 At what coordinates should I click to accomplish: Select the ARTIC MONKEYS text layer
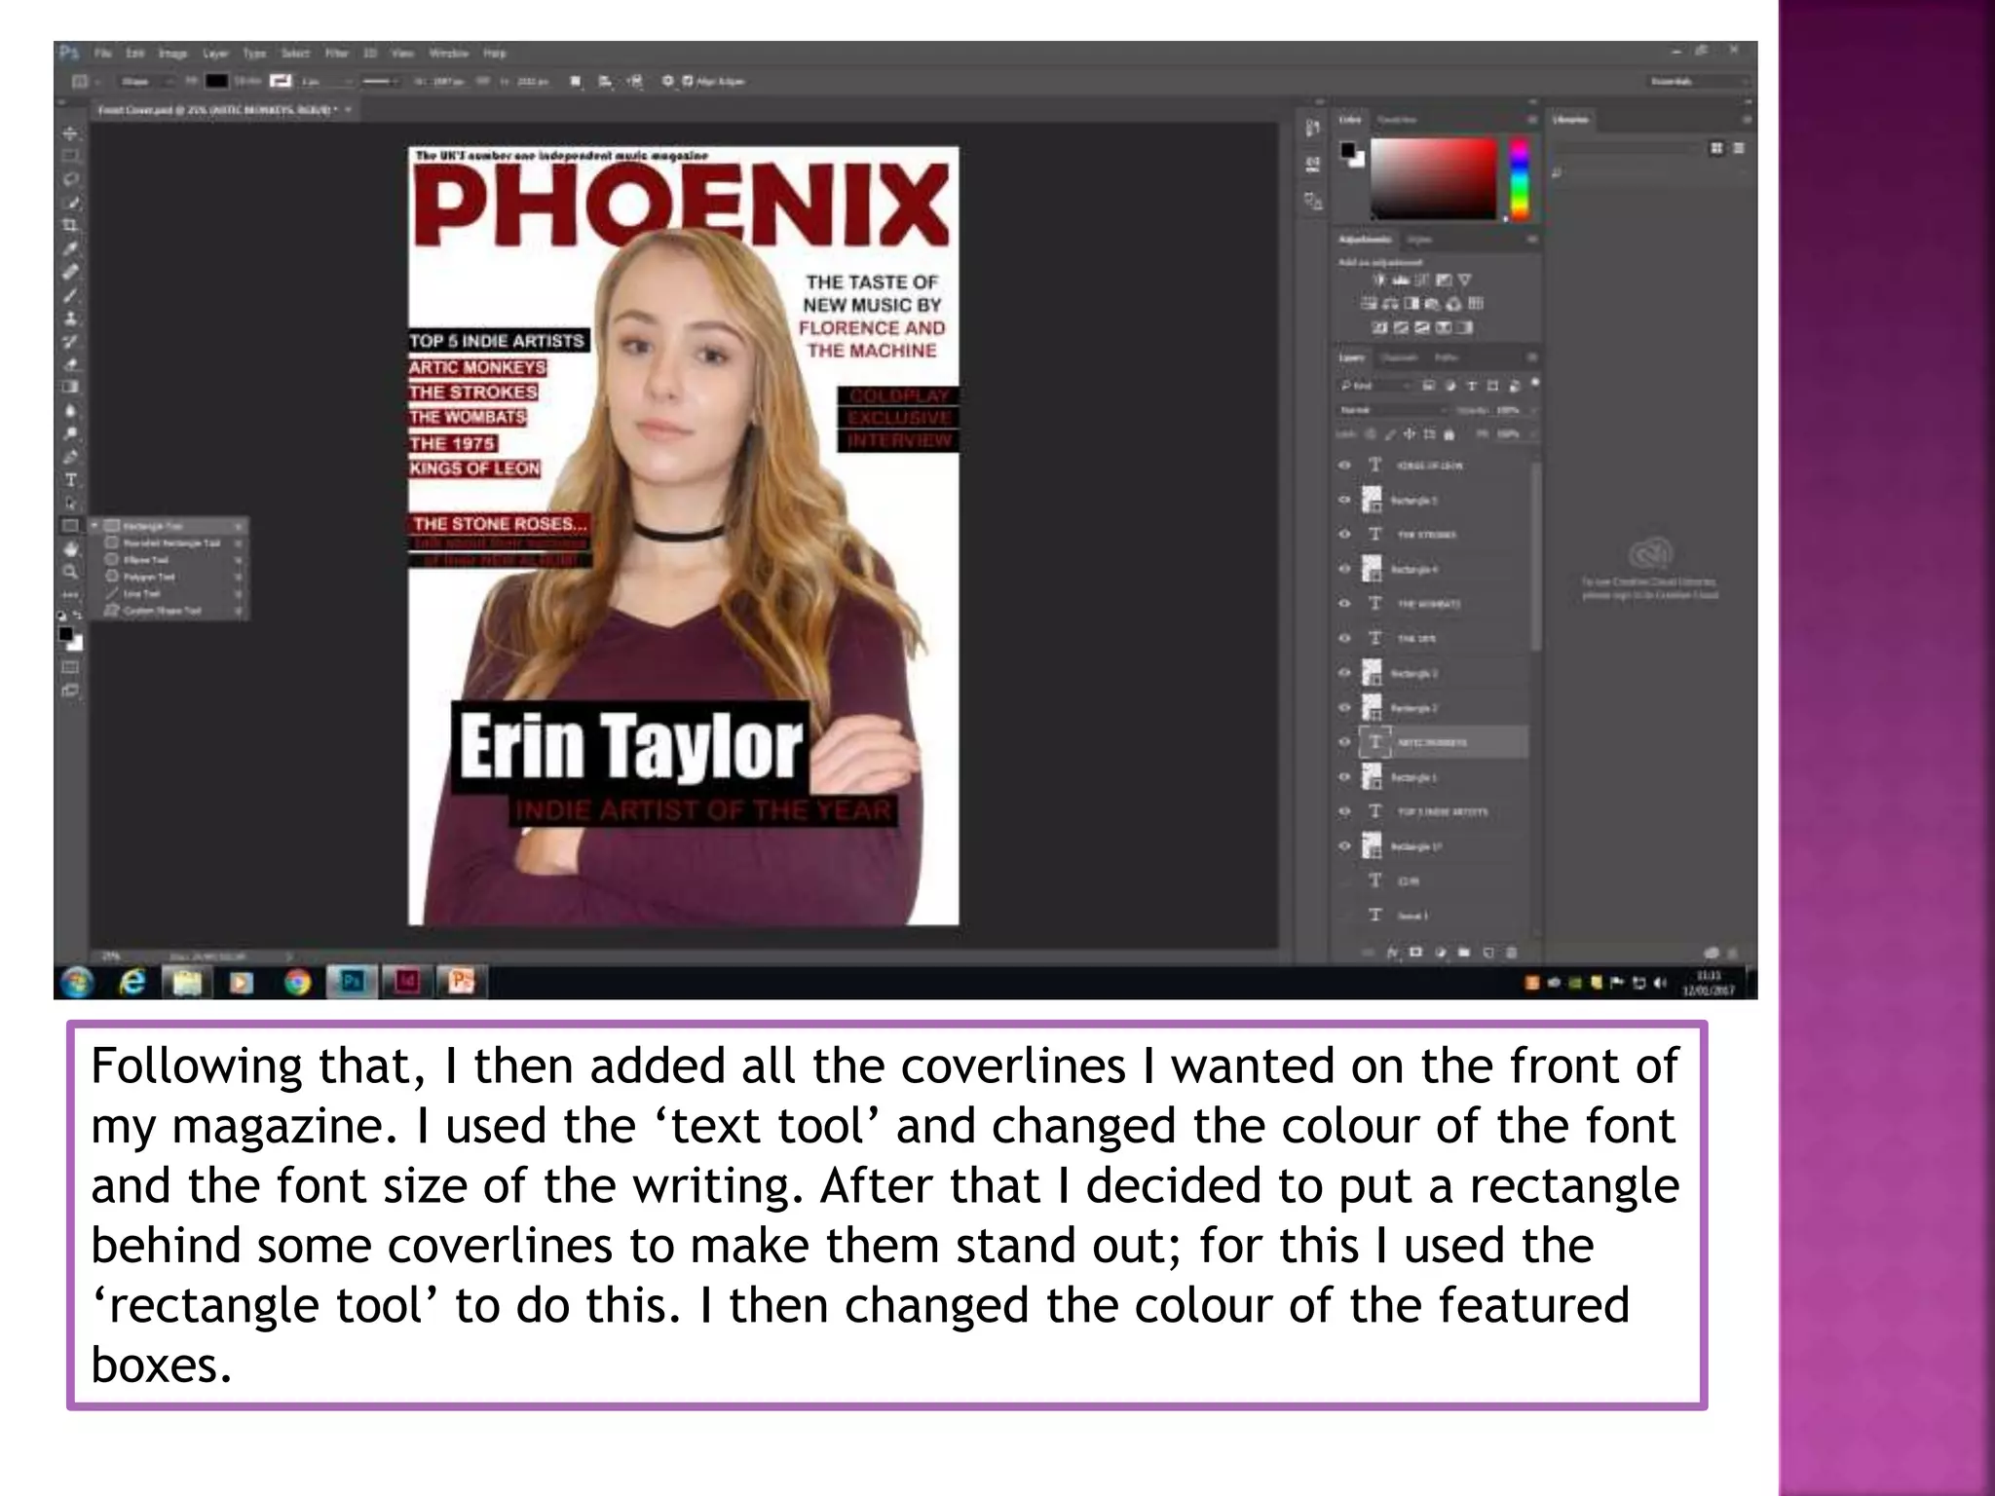tap(1446, 742)
